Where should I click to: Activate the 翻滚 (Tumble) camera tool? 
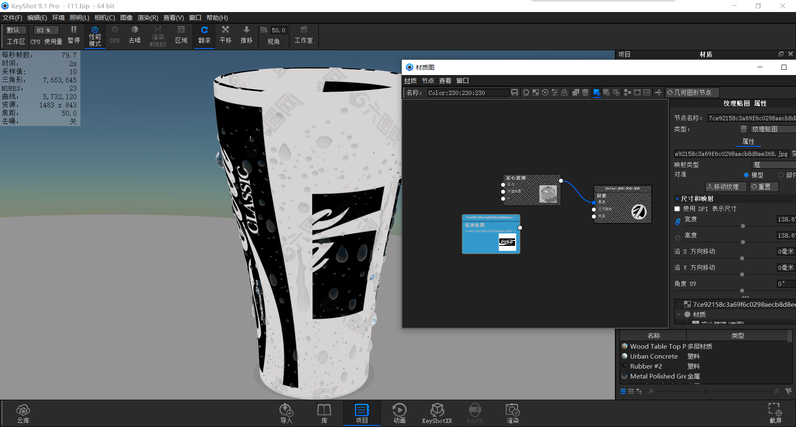tap(204, 36)
